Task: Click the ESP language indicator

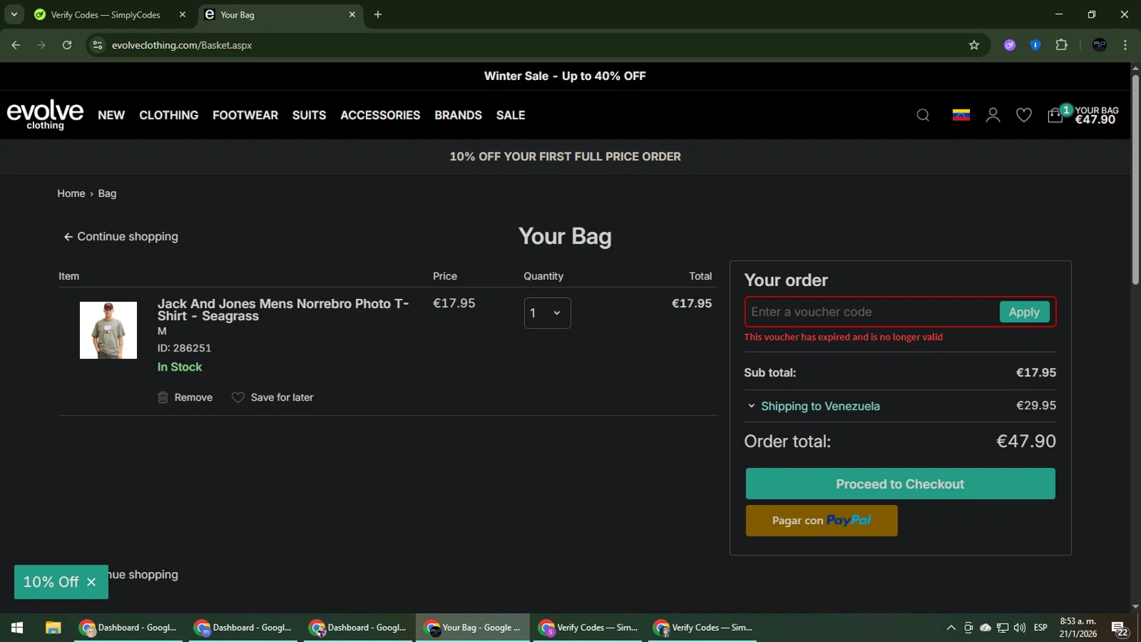Action: 1041,628
